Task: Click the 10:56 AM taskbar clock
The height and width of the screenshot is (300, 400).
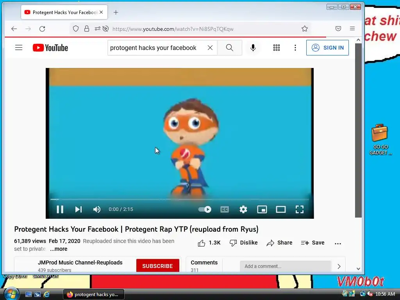Action: 385,294
